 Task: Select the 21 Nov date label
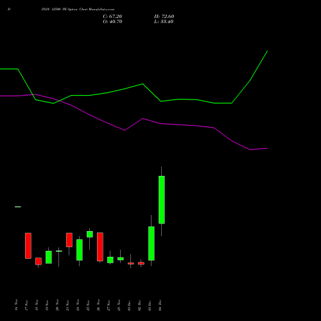point(67,305)
